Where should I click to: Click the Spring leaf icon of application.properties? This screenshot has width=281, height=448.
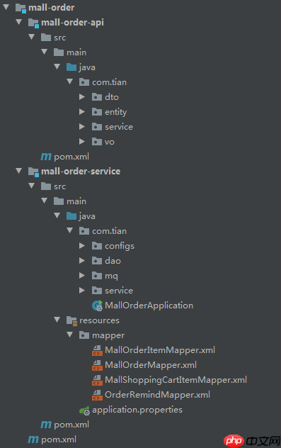coord(84,410)
